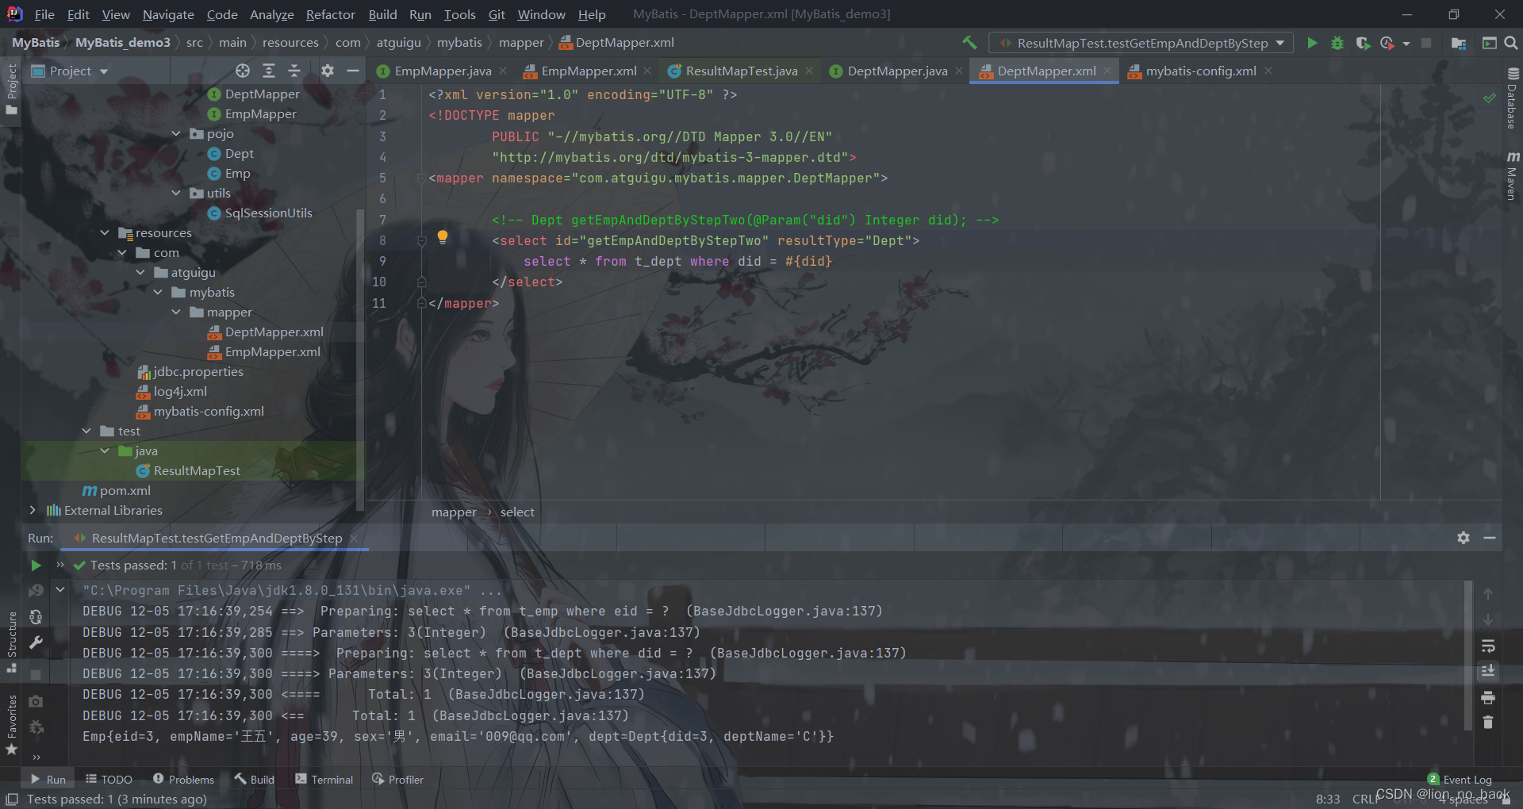Click the locate file crosshair icon in Project panel
The image size is (1523, 809).
pyautogui.click(x=243, y=71)
